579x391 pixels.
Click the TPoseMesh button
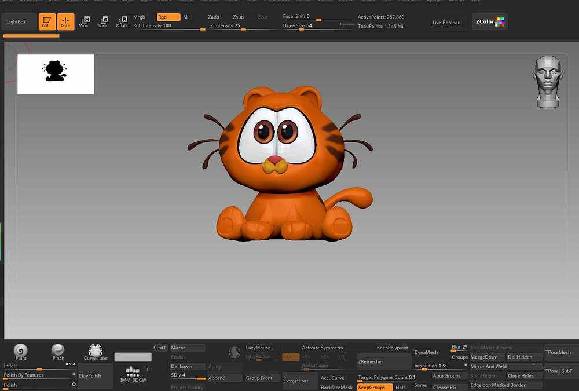point(561,353)
